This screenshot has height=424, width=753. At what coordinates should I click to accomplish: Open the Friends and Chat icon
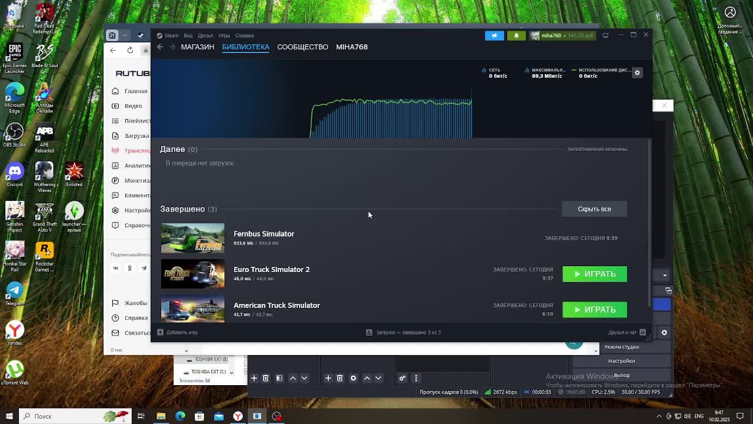point(642,332)
